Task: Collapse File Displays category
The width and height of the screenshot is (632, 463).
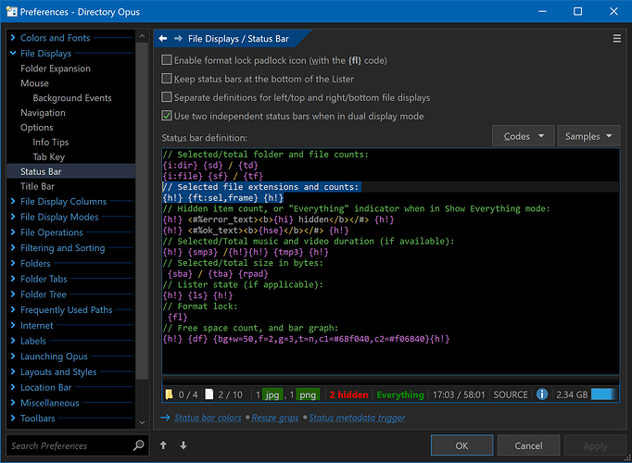Action: click(13, 53)
